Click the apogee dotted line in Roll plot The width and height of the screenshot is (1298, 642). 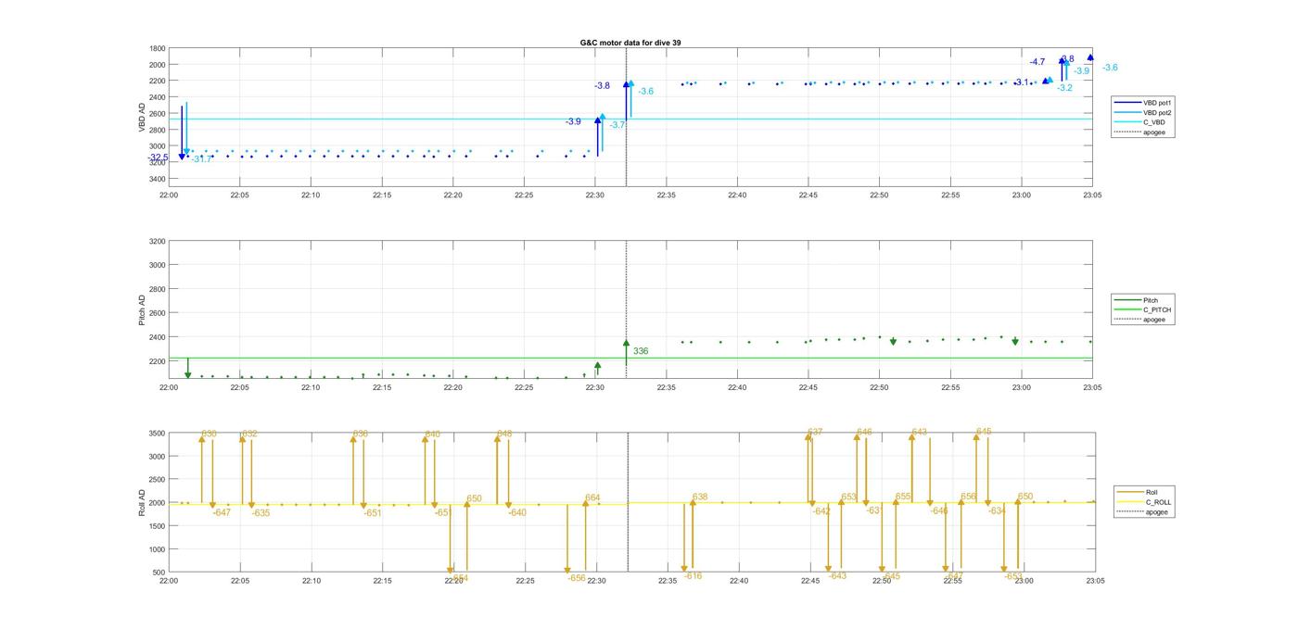click(x=628, y=503)
